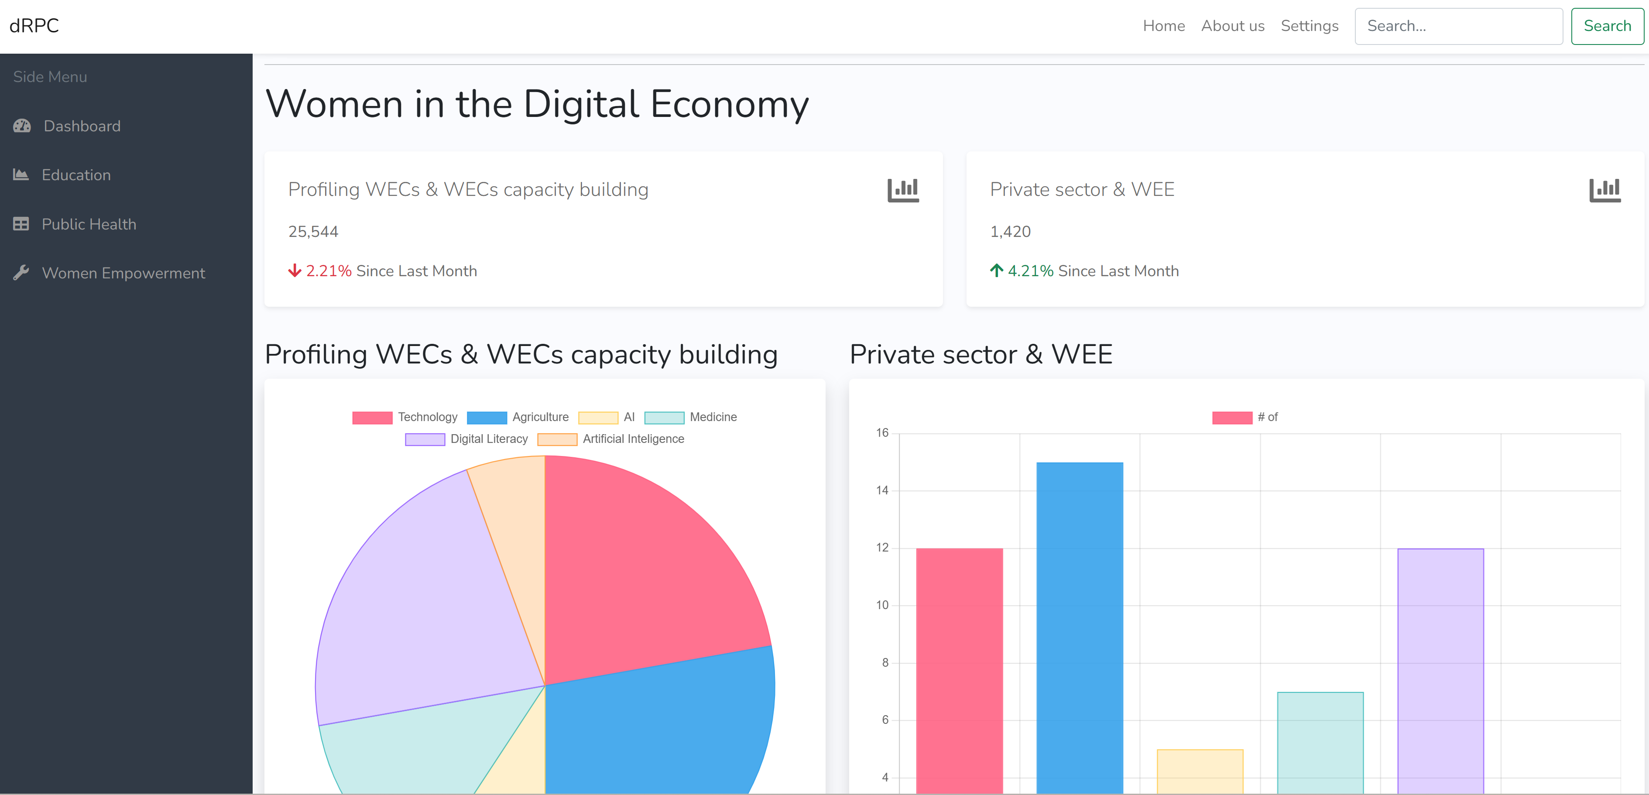Click the red down arrow beside 2.21%

[295, 271]
